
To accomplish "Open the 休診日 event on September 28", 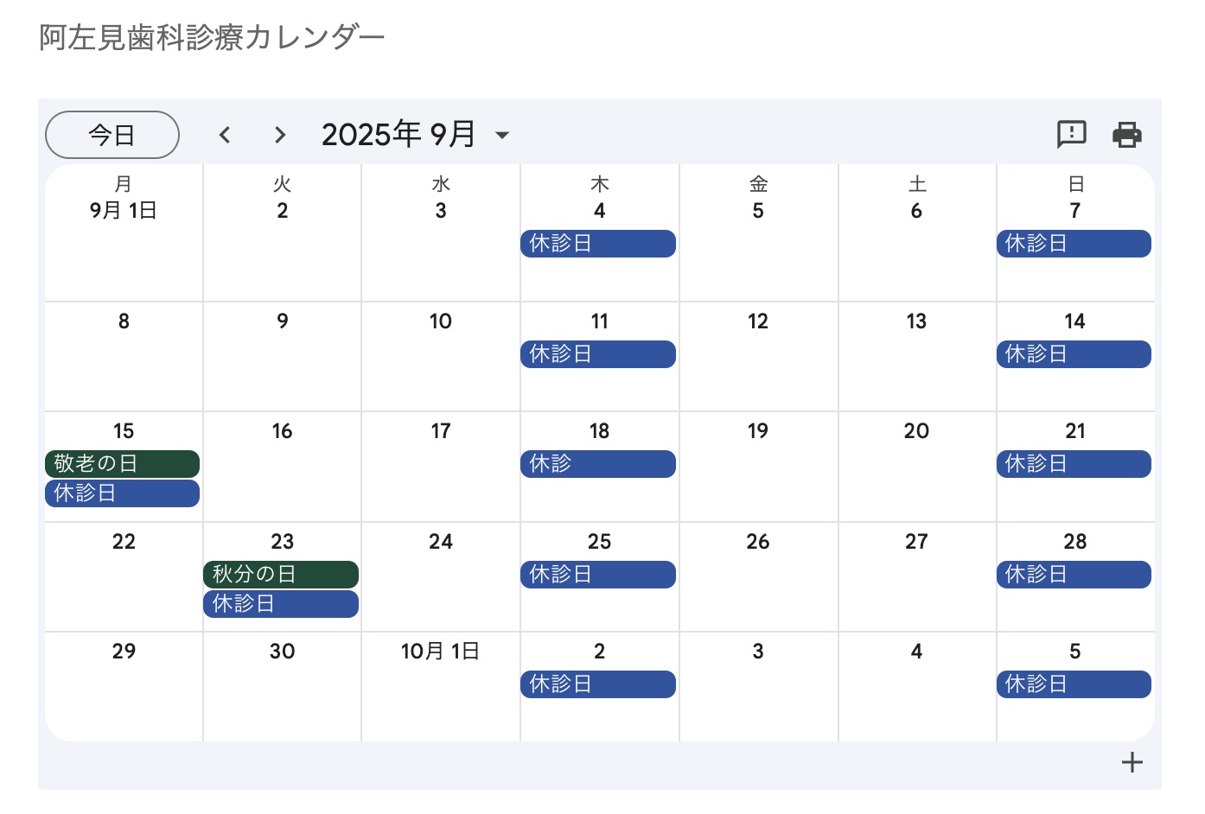I will pyautogui.click(x=1074, y=575).
